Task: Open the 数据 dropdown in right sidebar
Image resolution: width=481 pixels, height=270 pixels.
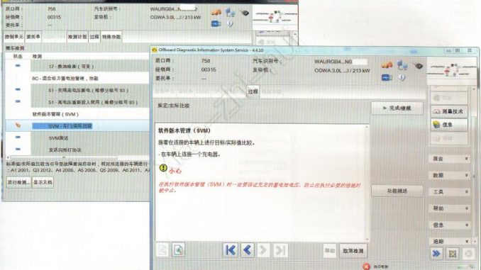Action: pyautogui.click(x=450, y=175)
